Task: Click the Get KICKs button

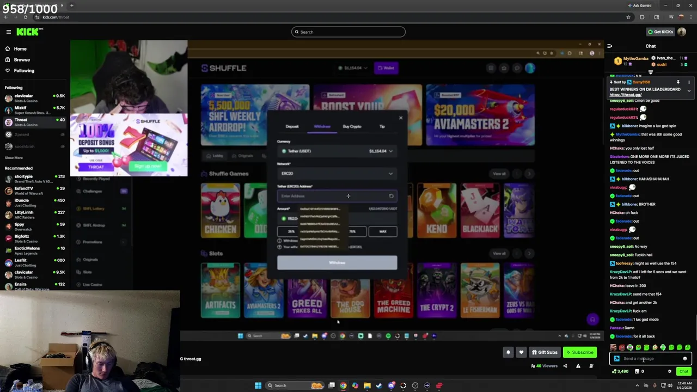Action: click(660, 32)
